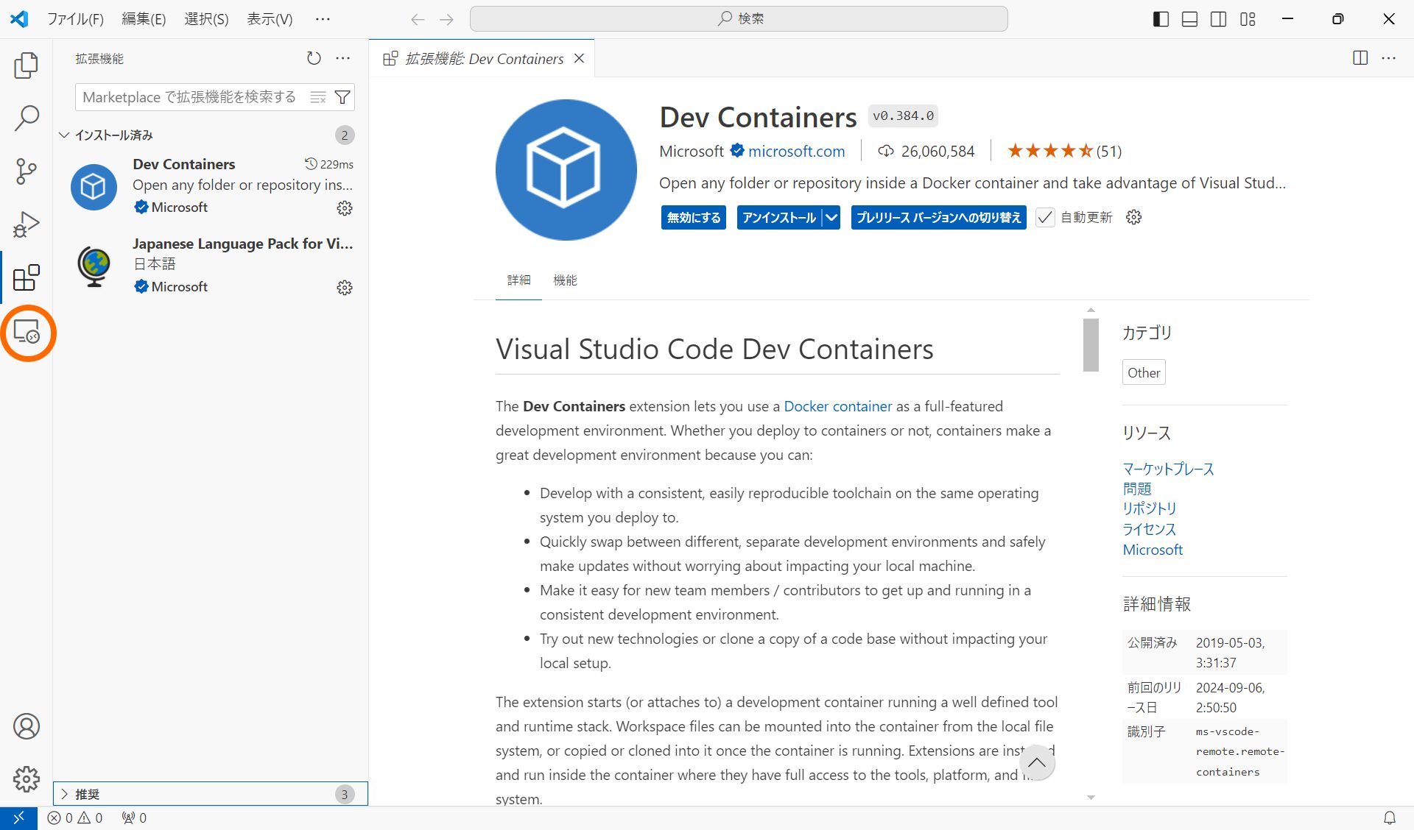Toggle the bottom panel layout button
The width and height of the screenshot is (1414, 830).
pos(1189,19)
